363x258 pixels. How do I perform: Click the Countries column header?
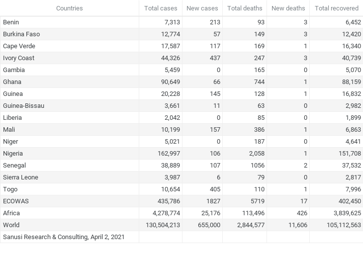[x=70, y=8]
